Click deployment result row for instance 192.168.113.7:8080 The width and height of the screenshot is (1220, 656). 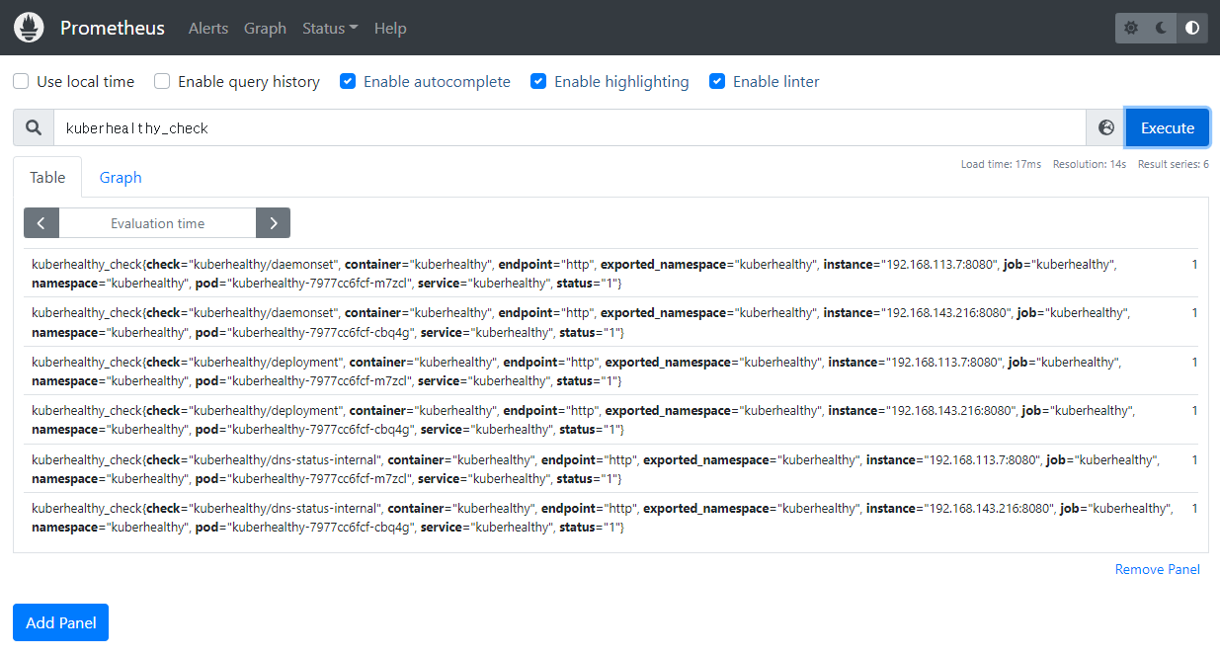click(610, 370)
